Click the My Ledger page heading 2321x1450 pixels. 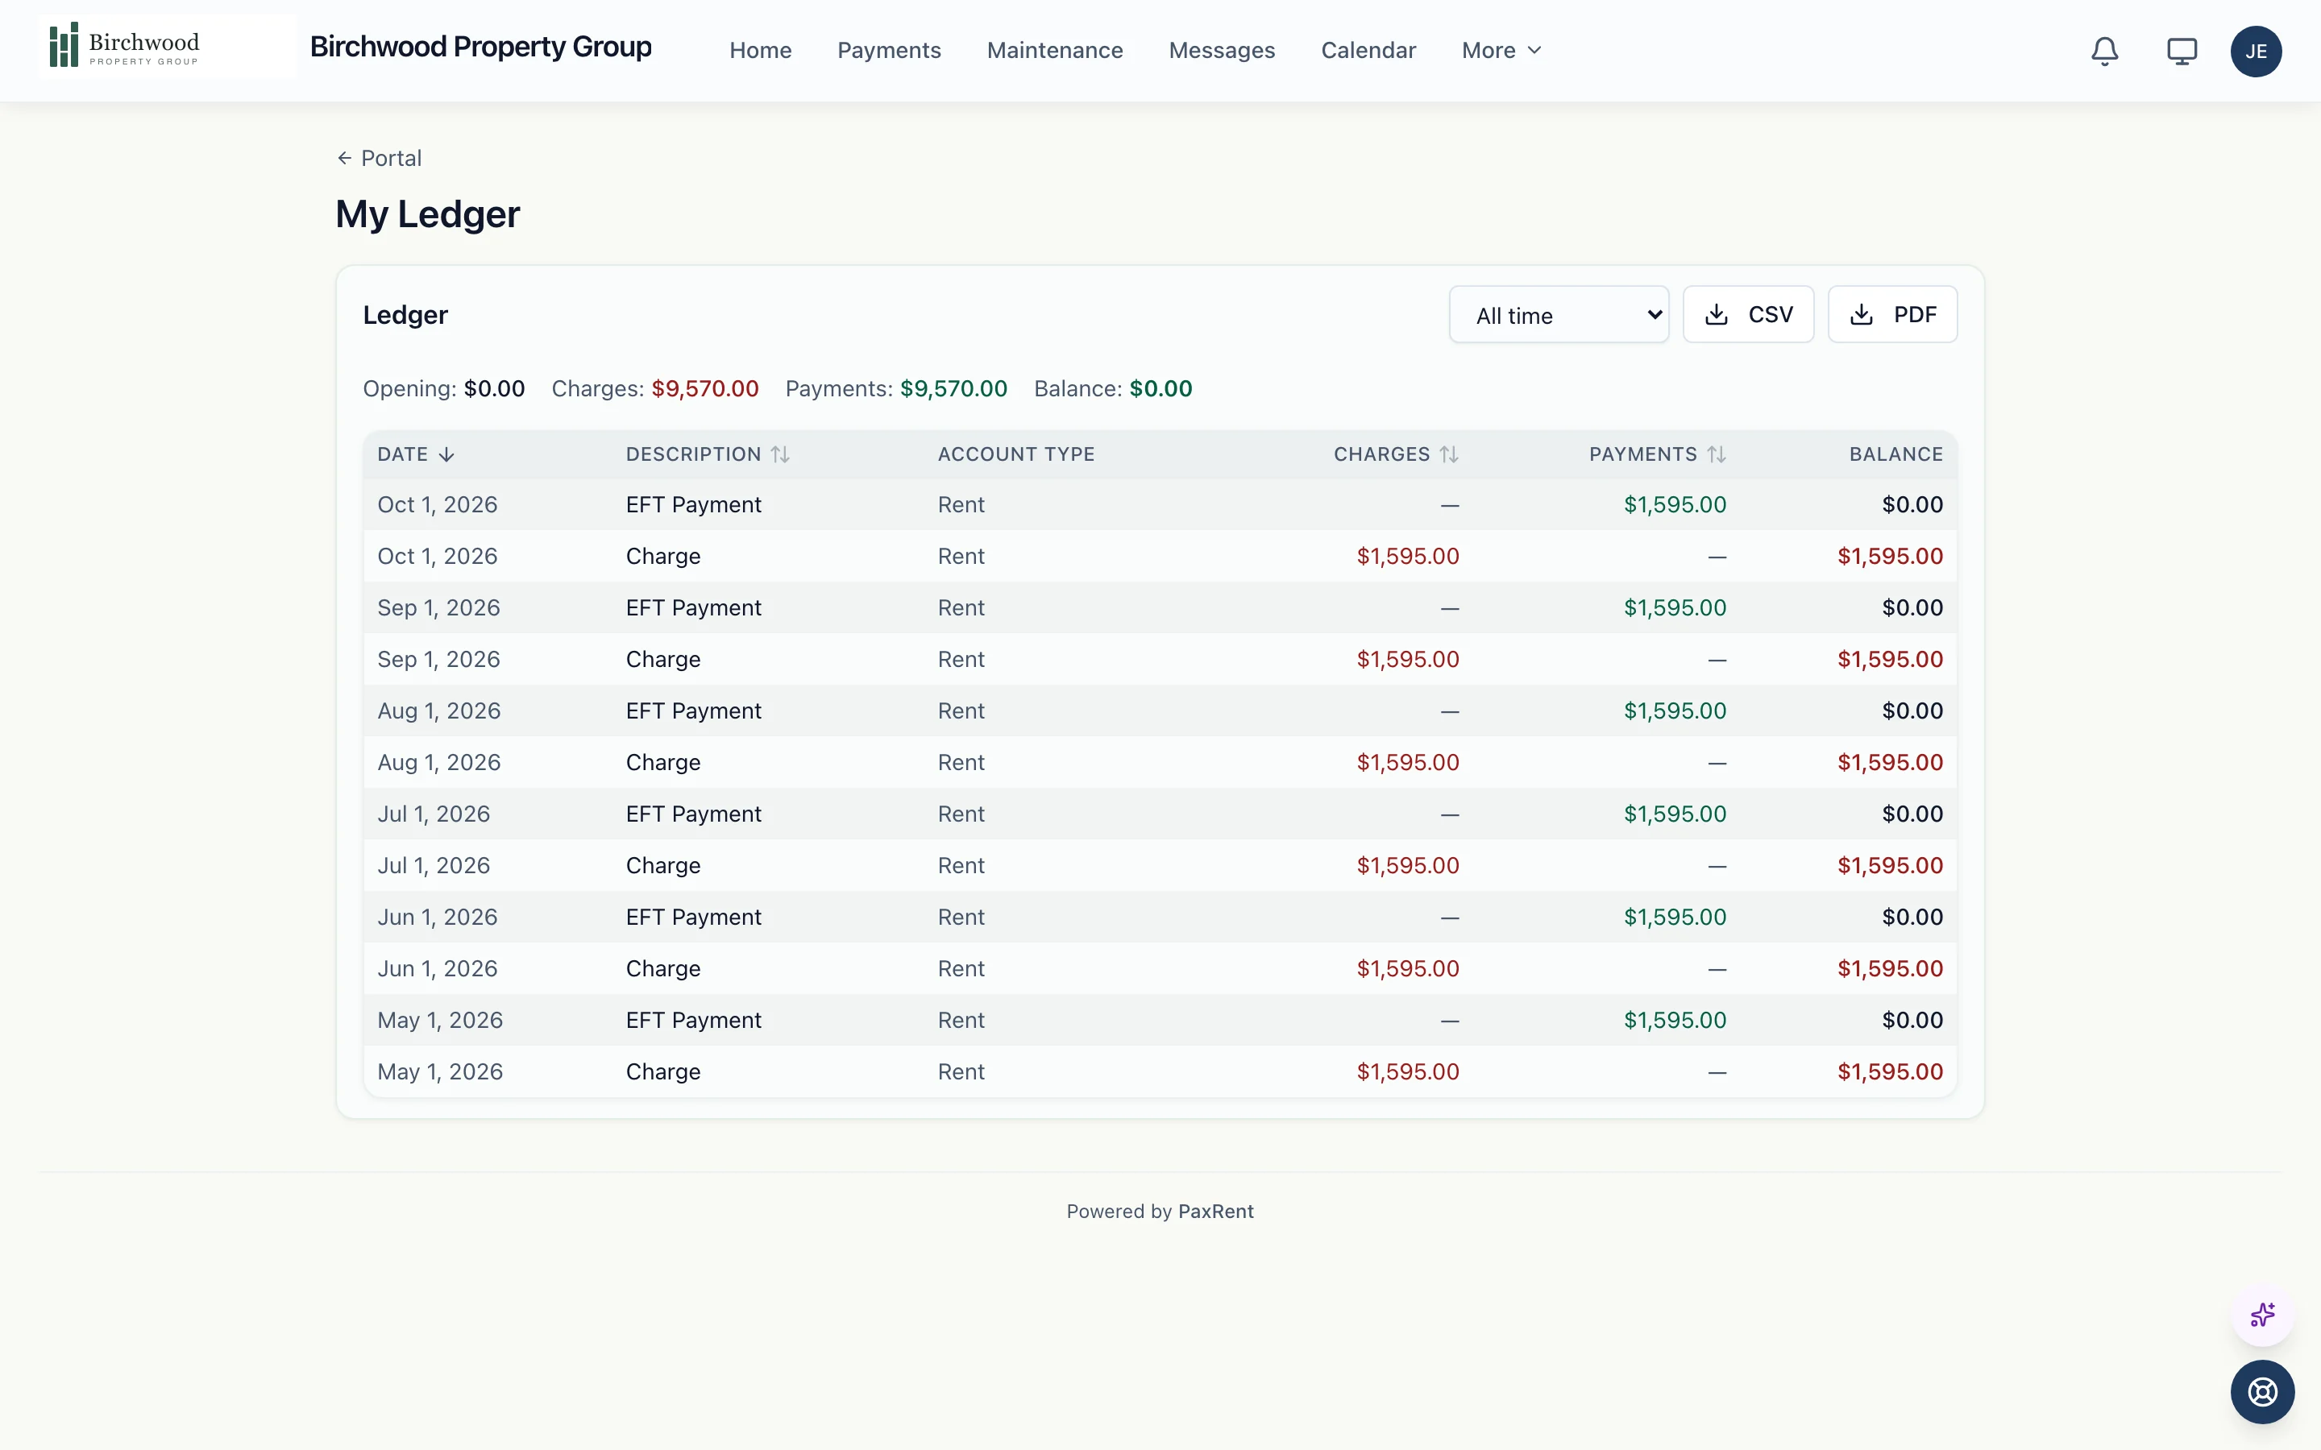coord(428,213)
